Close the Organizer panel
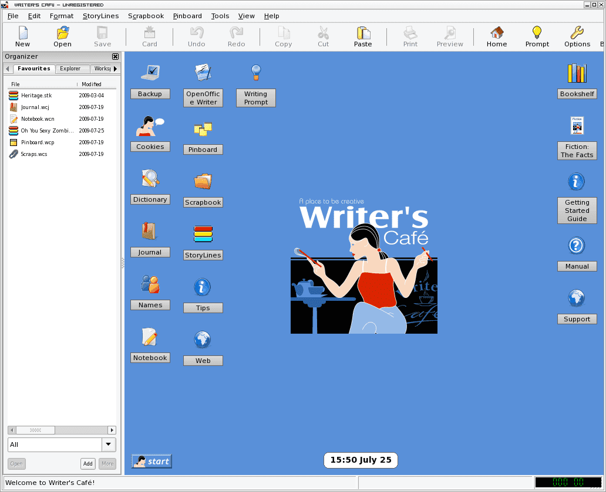Image resolution: width=606 pixels, height=492 pixels. (x=115, y=57)
